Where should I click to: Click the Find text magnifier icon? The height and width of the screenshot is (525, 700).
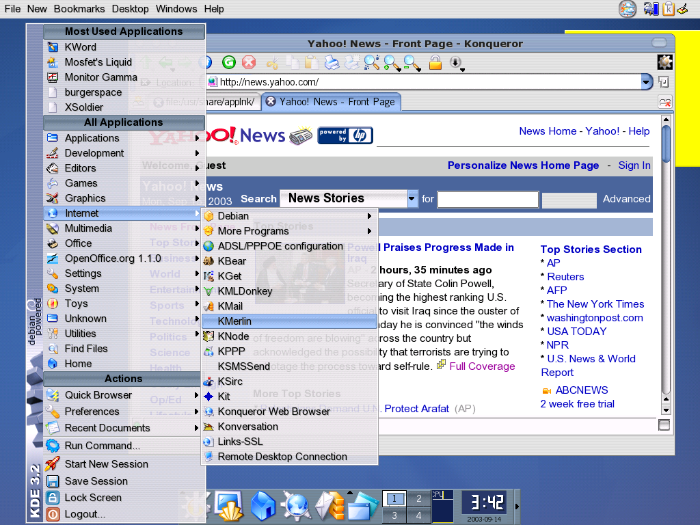pos(373,63)
